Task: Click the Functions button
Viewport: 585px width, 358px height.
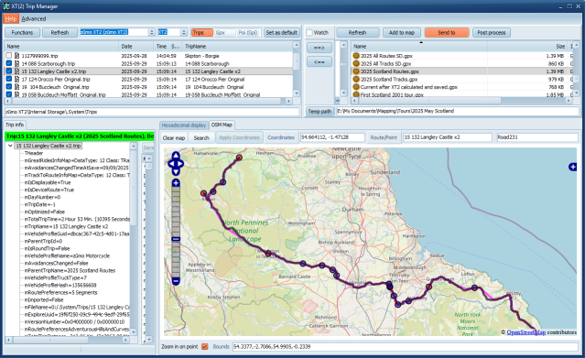Action: tap(22, 32)
